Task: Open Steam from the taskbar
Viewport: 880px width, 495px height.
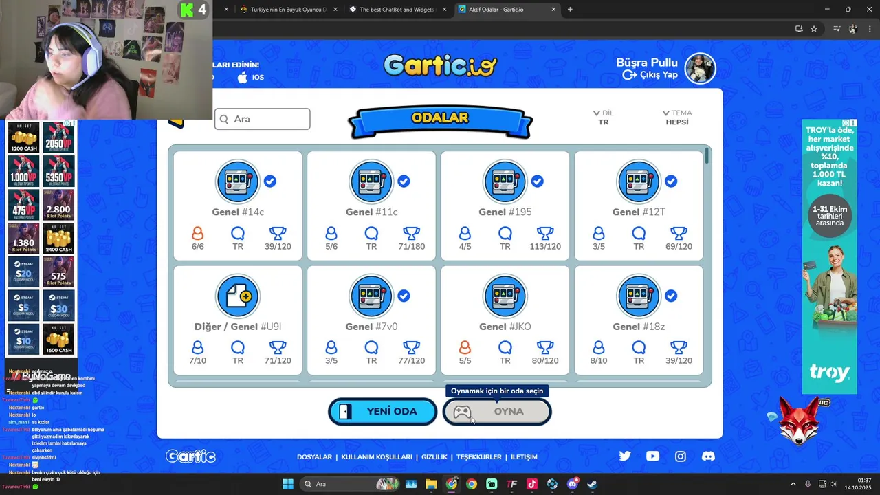Action: (592, 484)
